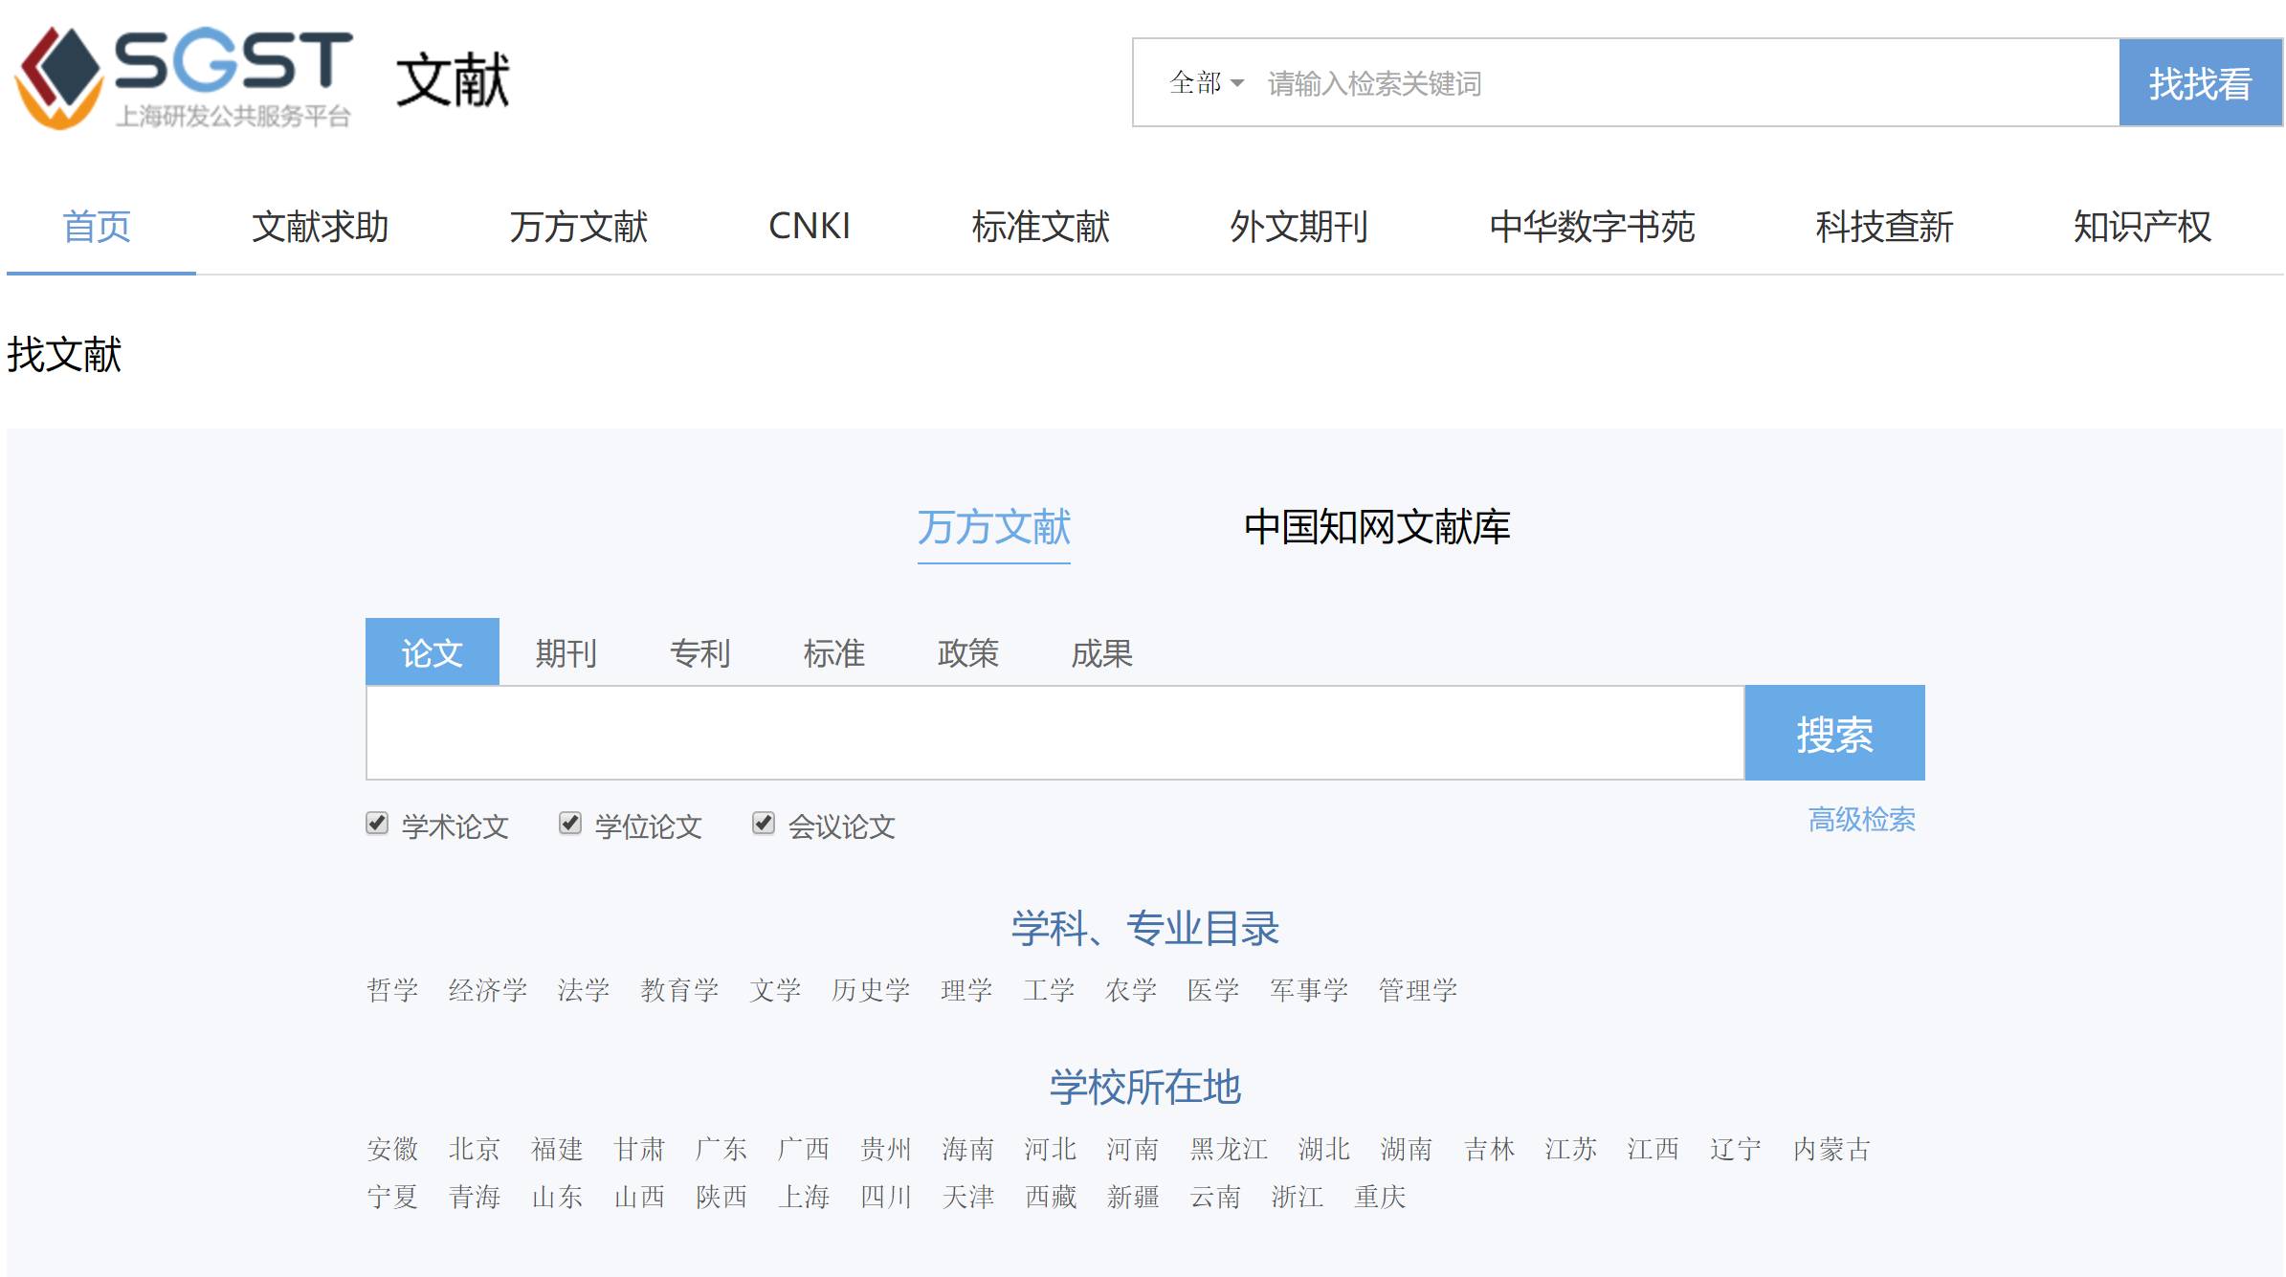Select the 成果 search type tab
This screenshot has width=2286, height=1277.
click(x=1102, y=652)
